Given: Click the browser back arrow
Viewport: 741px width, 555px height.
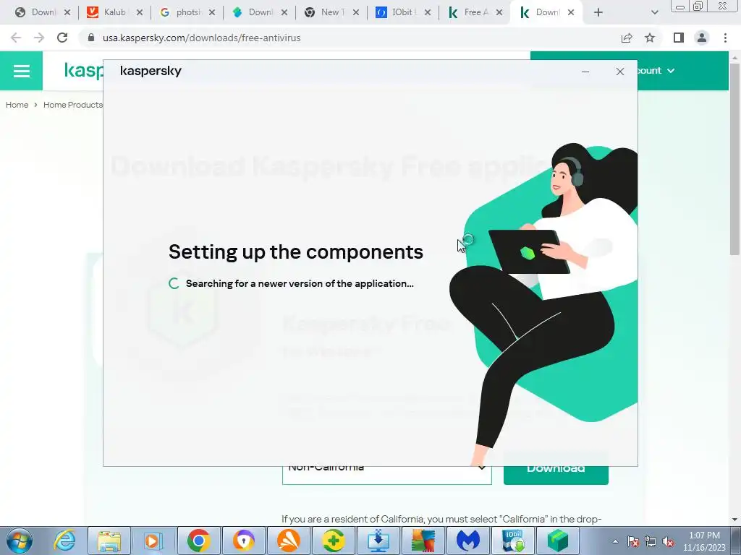Looking at the screenshot, I should pos(16,38).
